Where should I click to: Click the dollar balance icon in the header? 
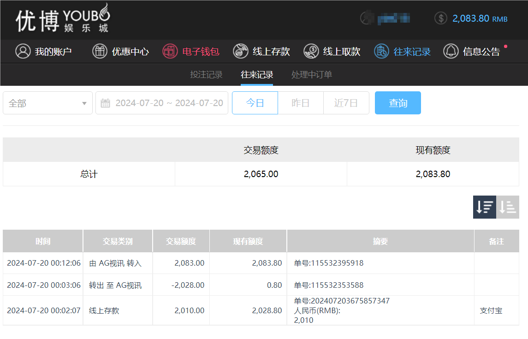(439, 18)
